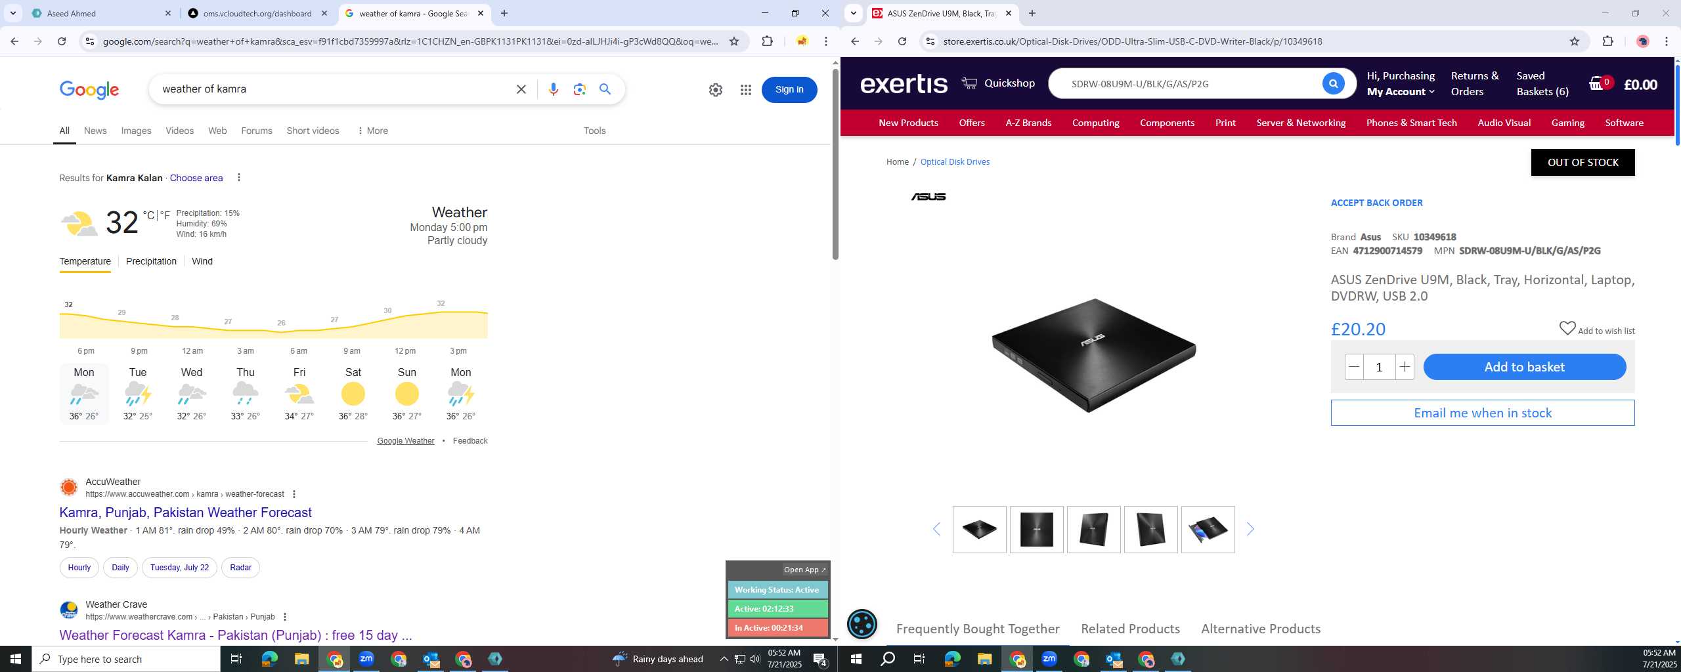Switch to Alternative Products tab
The width and height of the screenshot is (1681, 672).
[x=1261, y=629]
